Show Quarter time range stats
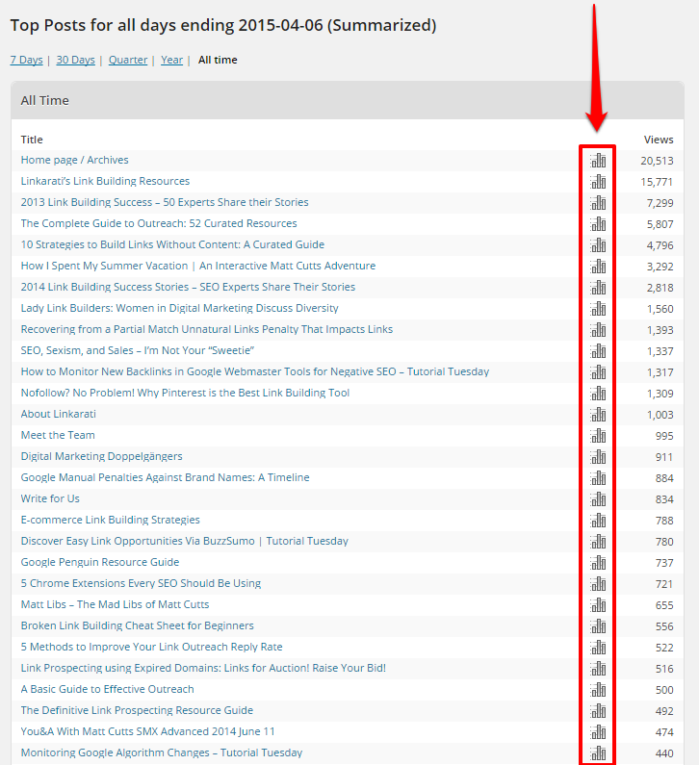 point(128,60)
